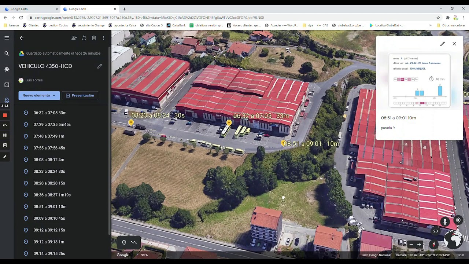This screenshot has height=264, width=469.
Task: Bookmark this page with the star icon
Action: pyautogui.click(x=438, y=18)
